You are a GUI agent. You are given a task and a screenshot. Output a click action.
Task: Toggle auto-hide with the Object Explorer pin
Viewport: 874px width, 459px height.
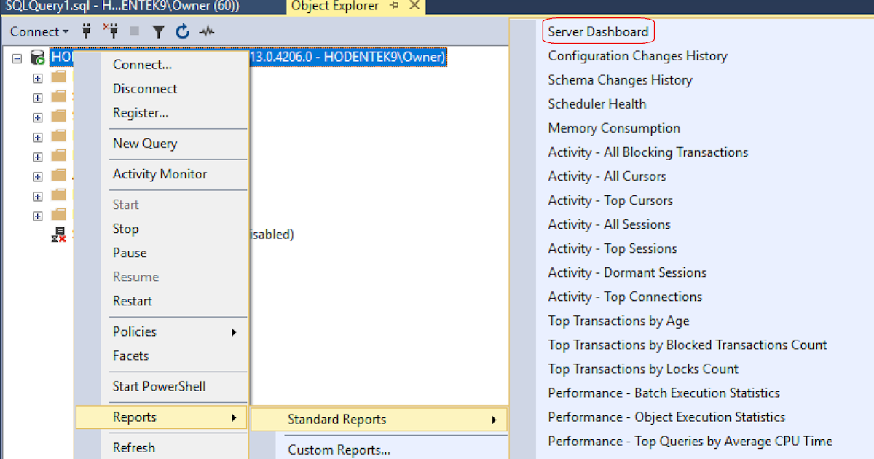point(393,7)
